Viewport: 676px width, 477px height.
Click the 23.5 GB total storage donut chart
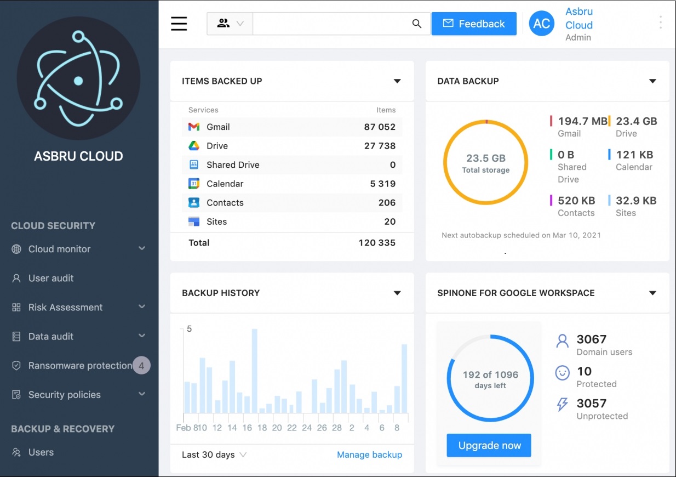click(485, 163)
